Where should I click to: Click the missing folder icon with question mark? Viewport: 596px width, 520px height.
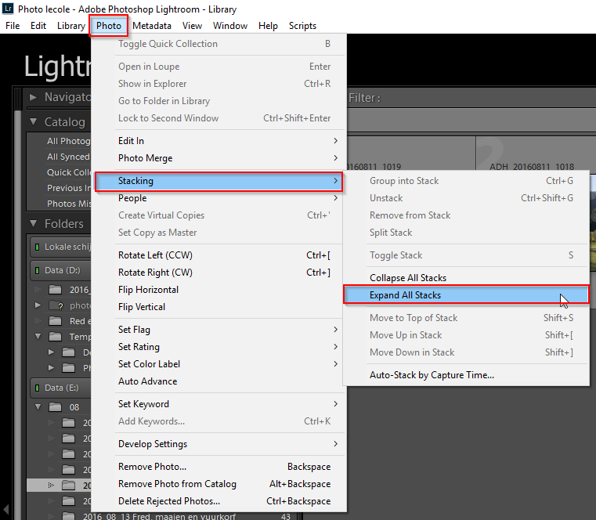[x=55, y=305]
